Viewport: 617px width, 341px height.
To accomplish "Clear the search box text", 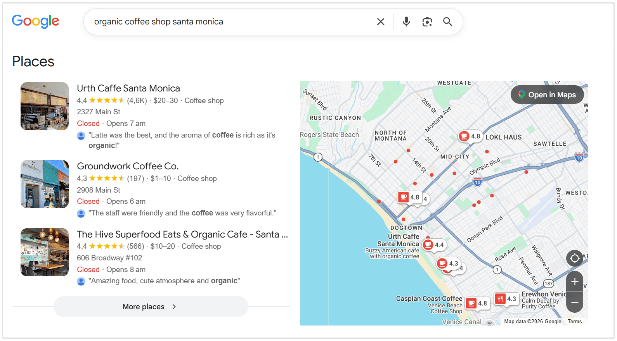I will [381, 22].
